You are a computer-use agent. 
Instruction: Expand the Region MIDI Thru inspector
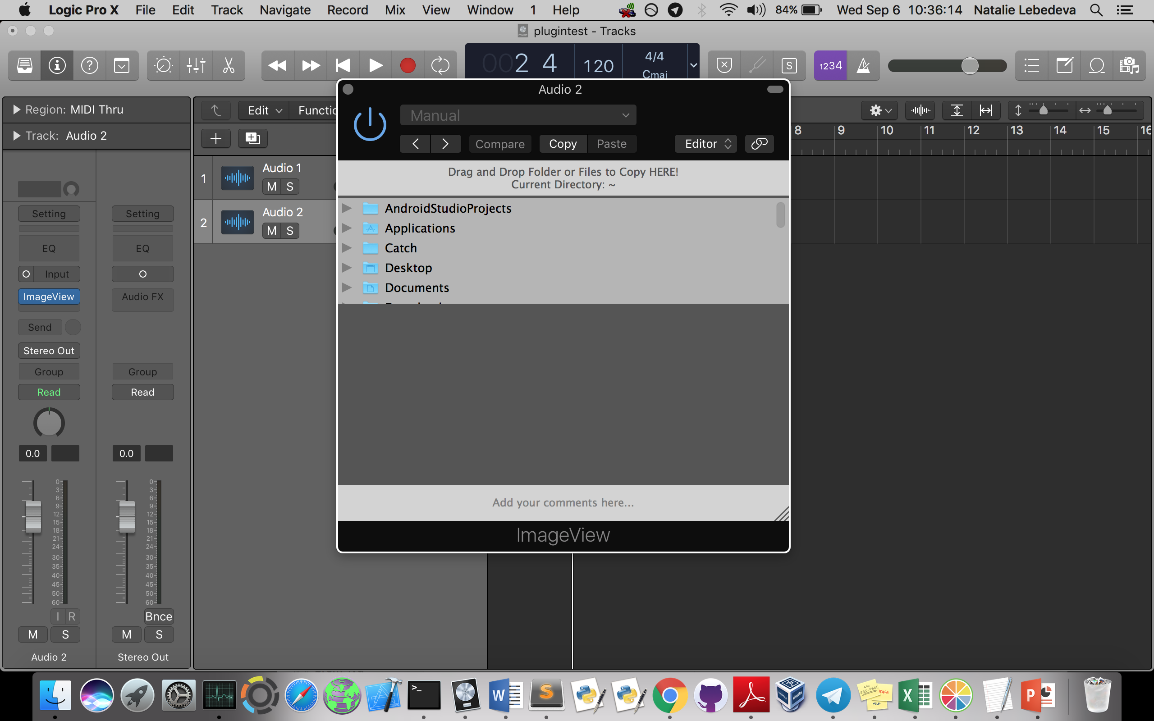point(17,110)
